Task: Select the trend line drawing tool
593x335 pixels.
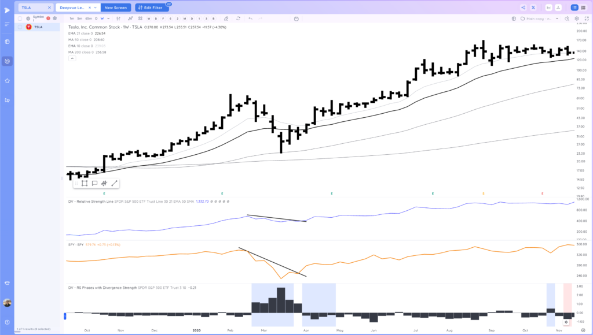Action: point(114,183)
